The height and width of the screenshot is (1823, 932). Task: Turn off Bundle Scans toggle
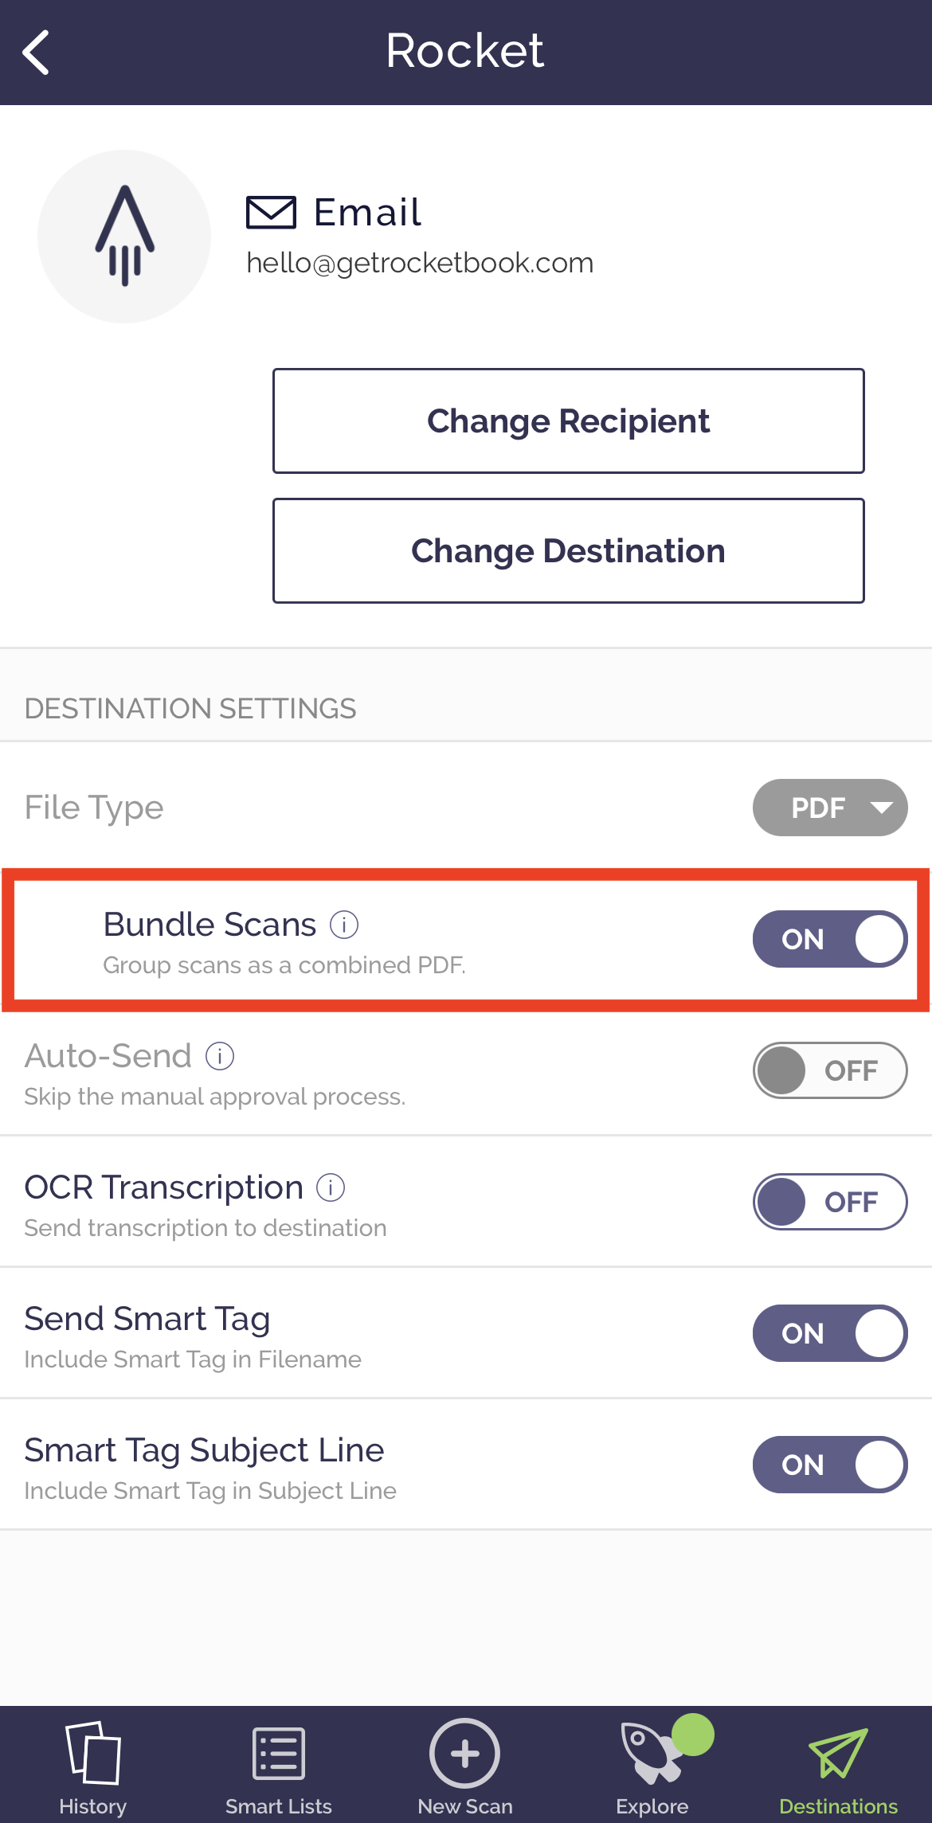coord(829,939)
